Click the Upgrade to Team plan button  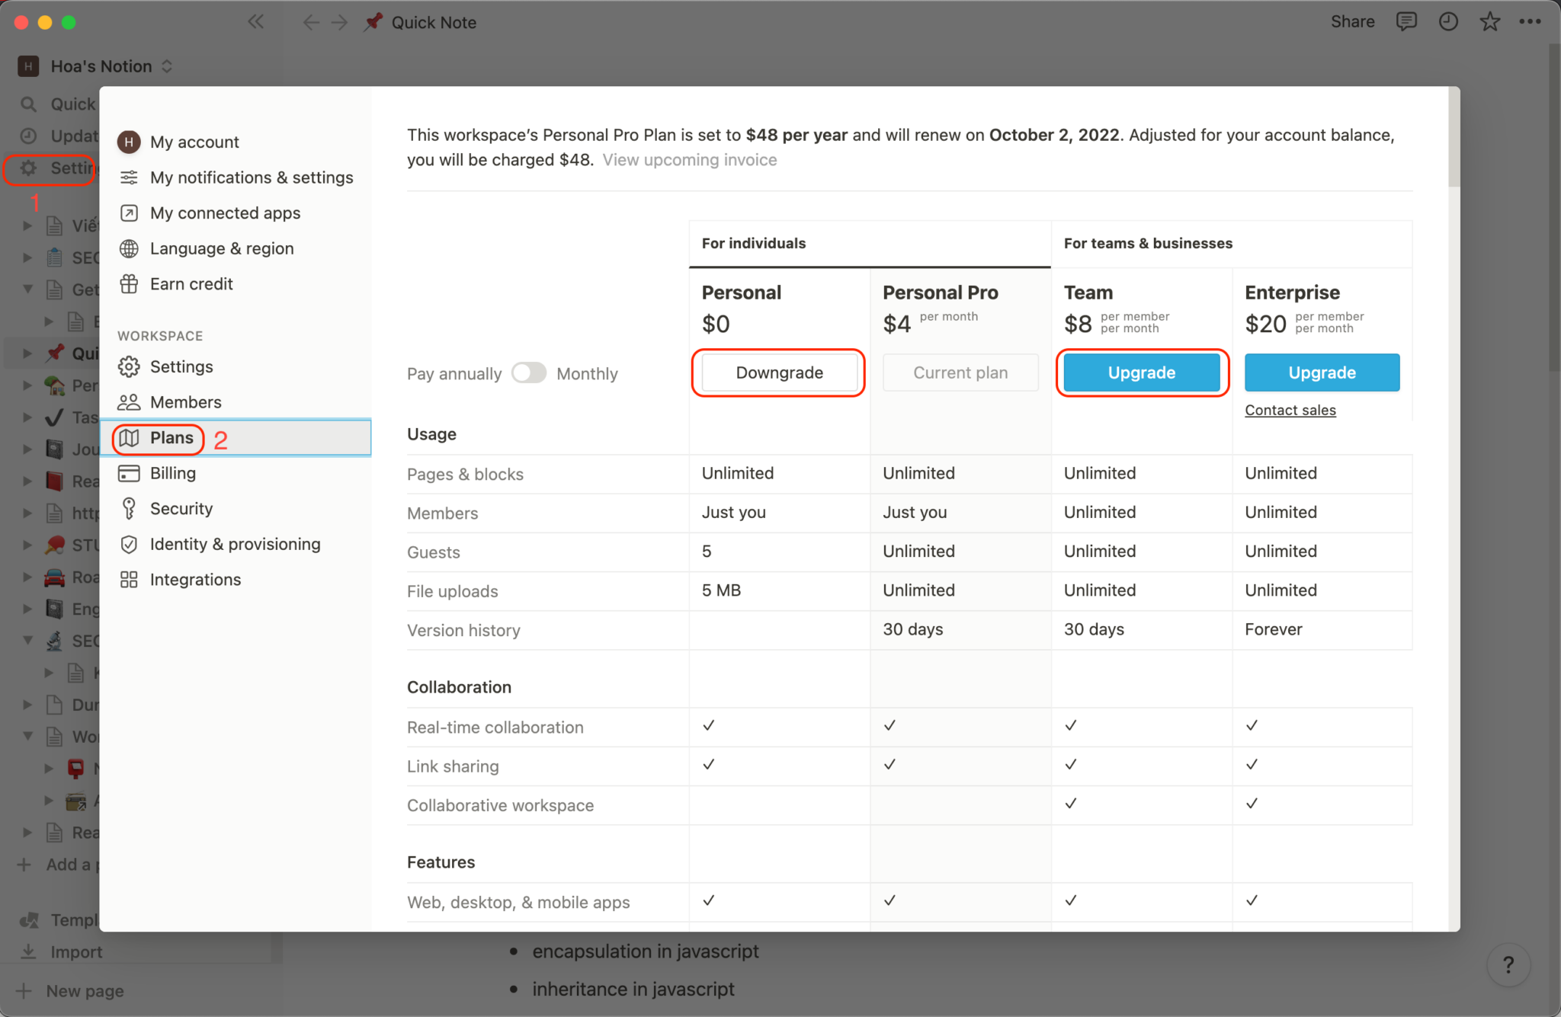(1140, 372)
